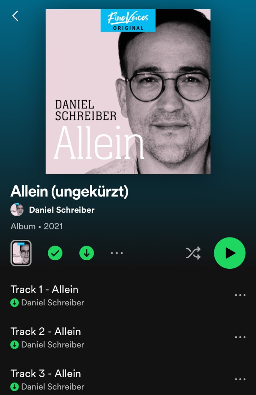Open the Daniel Schreiber artist page
The width and height of the screenshot is (256, 395).
(x=62, y=210)
